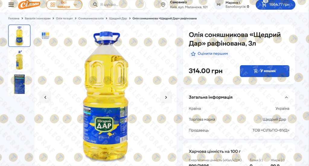Select the back label thumbnail
Screen dimensions: 309x166
click(x=19, y=84)
